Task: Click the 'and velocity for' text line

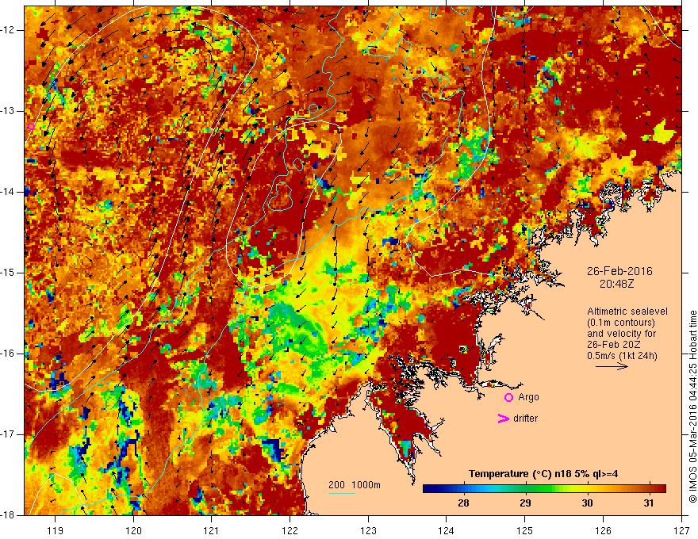Action: [x=621, y=334]
